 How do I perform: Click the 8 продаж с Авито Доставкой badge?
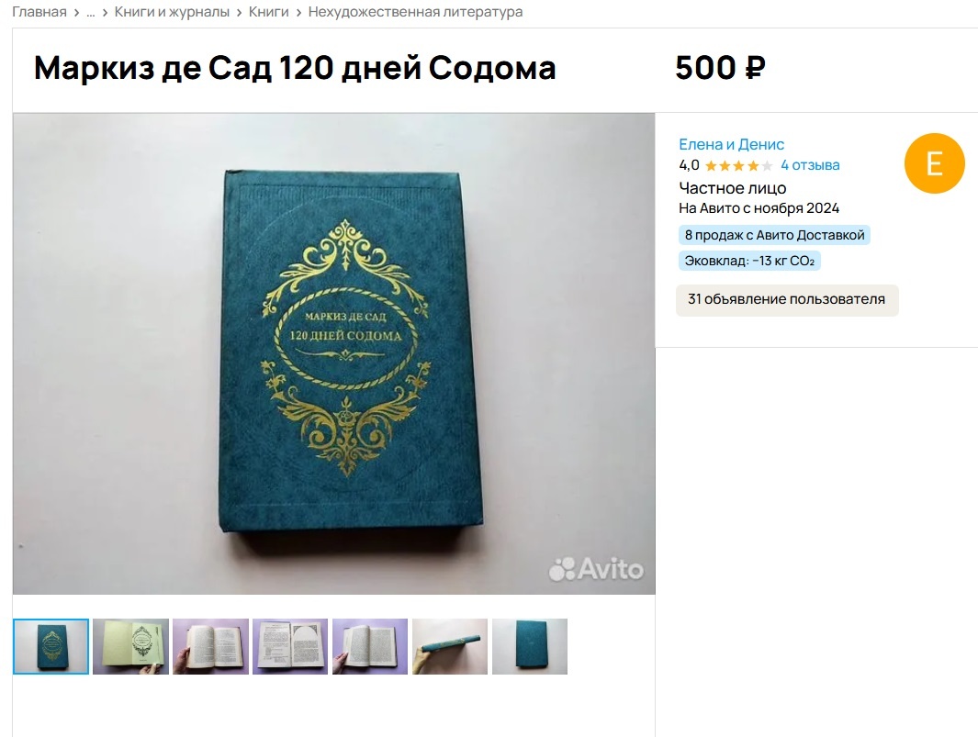[x=774, y=235]
